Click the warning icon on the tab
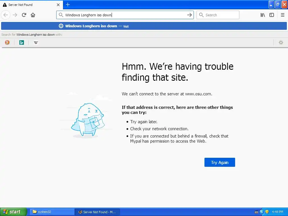Viewport: 288px width, 216px height. (4, 5)
